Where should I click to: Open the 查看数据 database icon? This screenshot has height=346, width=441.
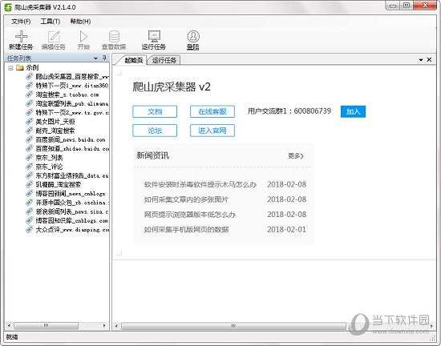click(114, 37)
